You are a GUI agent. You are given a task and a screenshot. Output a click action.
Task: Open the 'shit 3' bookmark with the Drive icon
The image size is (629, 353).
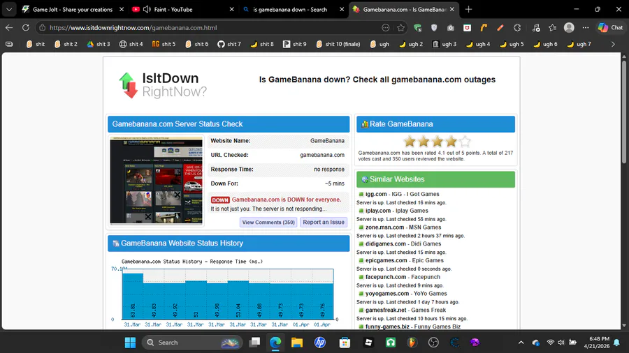(99, 44)
